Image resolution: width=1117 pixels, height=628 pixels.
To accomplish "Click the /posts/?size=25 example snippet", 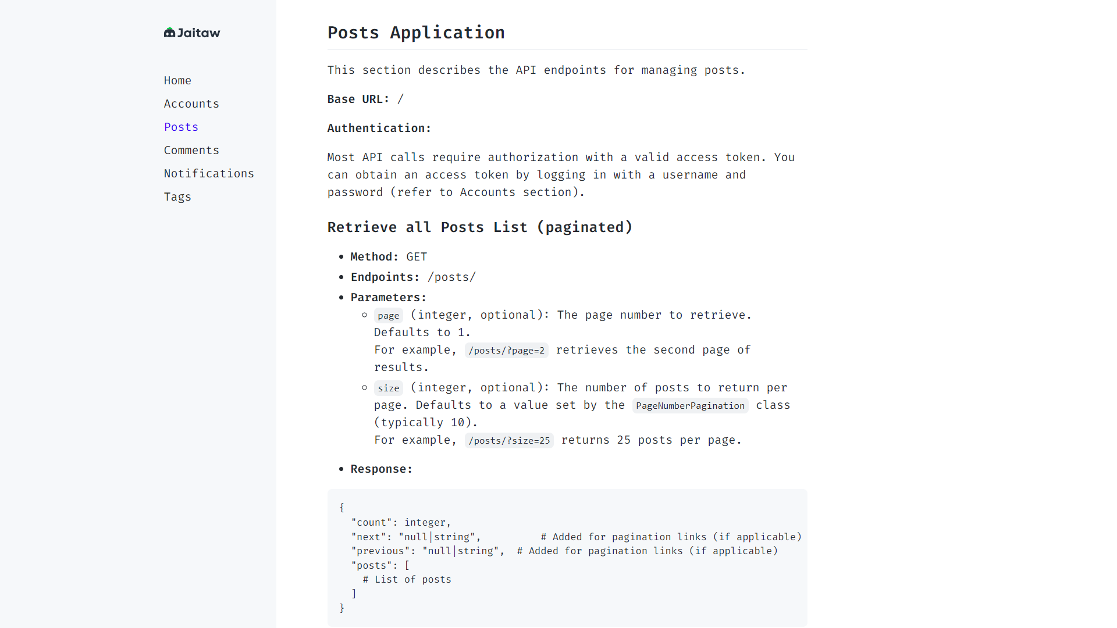I will pos(509,440).
